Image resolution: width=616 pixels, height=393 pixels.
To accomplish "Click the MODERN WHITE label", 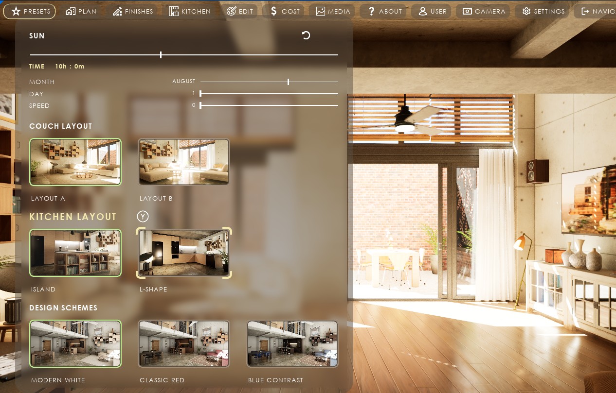I will pos(58,380).
